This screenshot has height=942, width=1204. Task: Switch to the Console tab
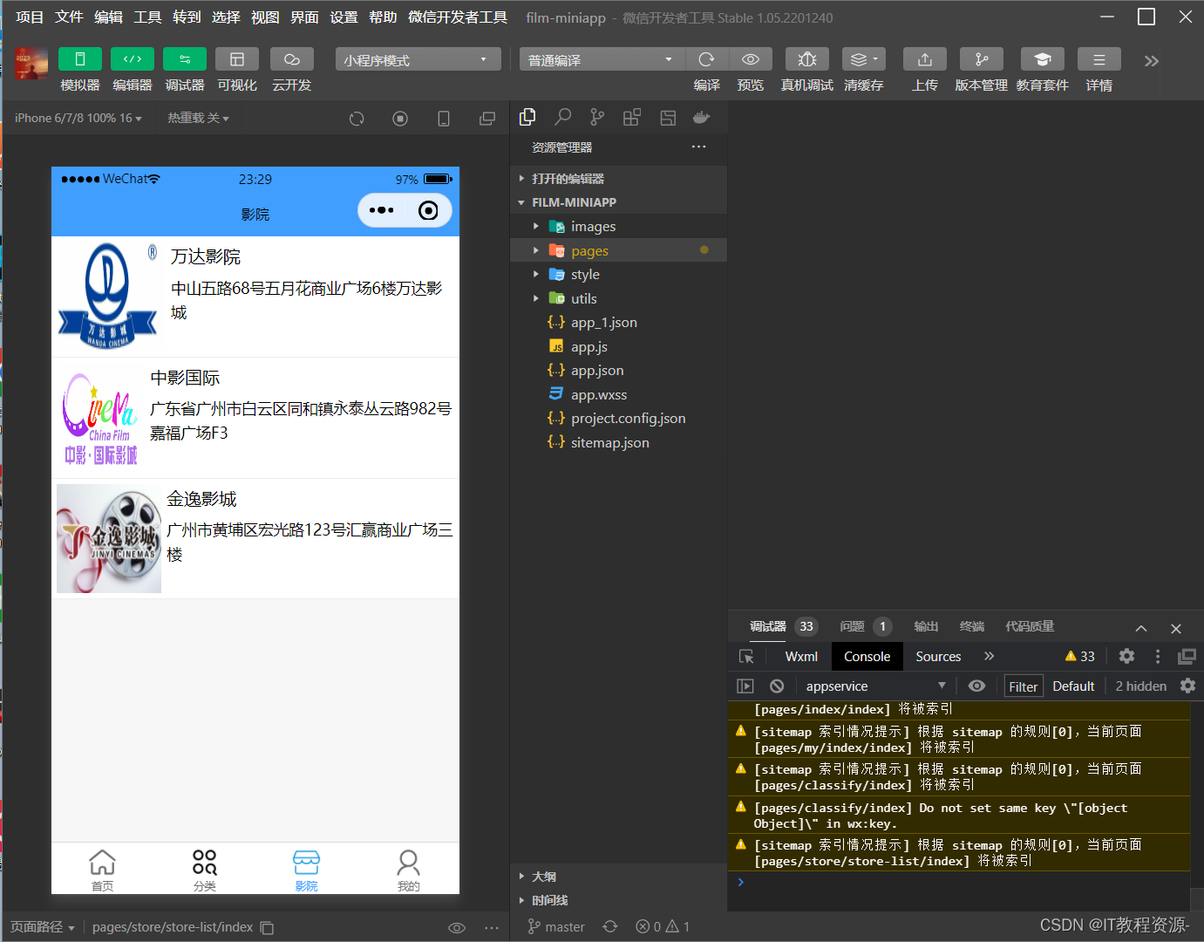coord(867,657)
